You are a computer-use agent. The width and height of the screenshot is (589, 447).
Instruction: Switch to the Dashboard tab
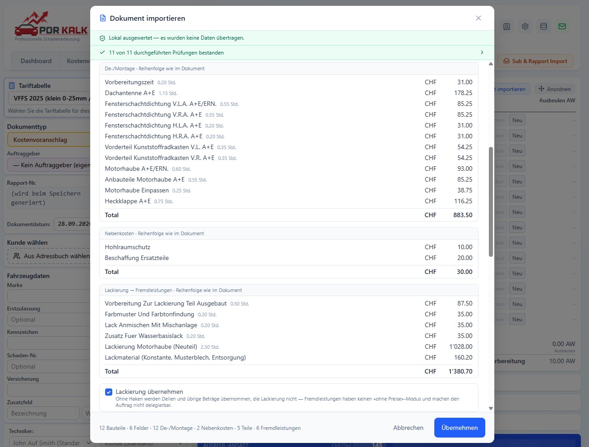(36, 61)
